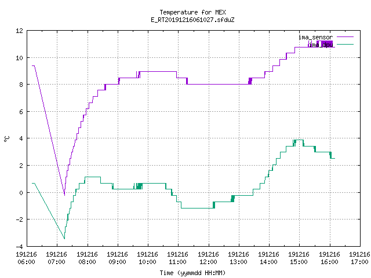Click the x-axis label 'Time (yymmdd HH:MM)'
Screen dimensions: 371x278
[x=192, y=273]
